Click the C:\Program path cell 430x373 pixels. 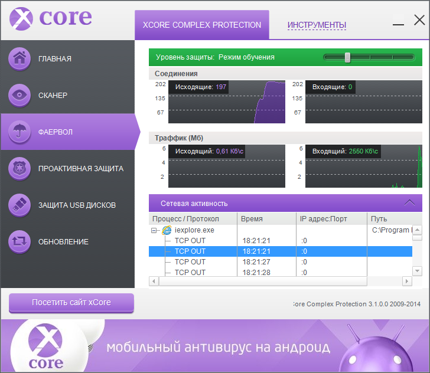390,230
